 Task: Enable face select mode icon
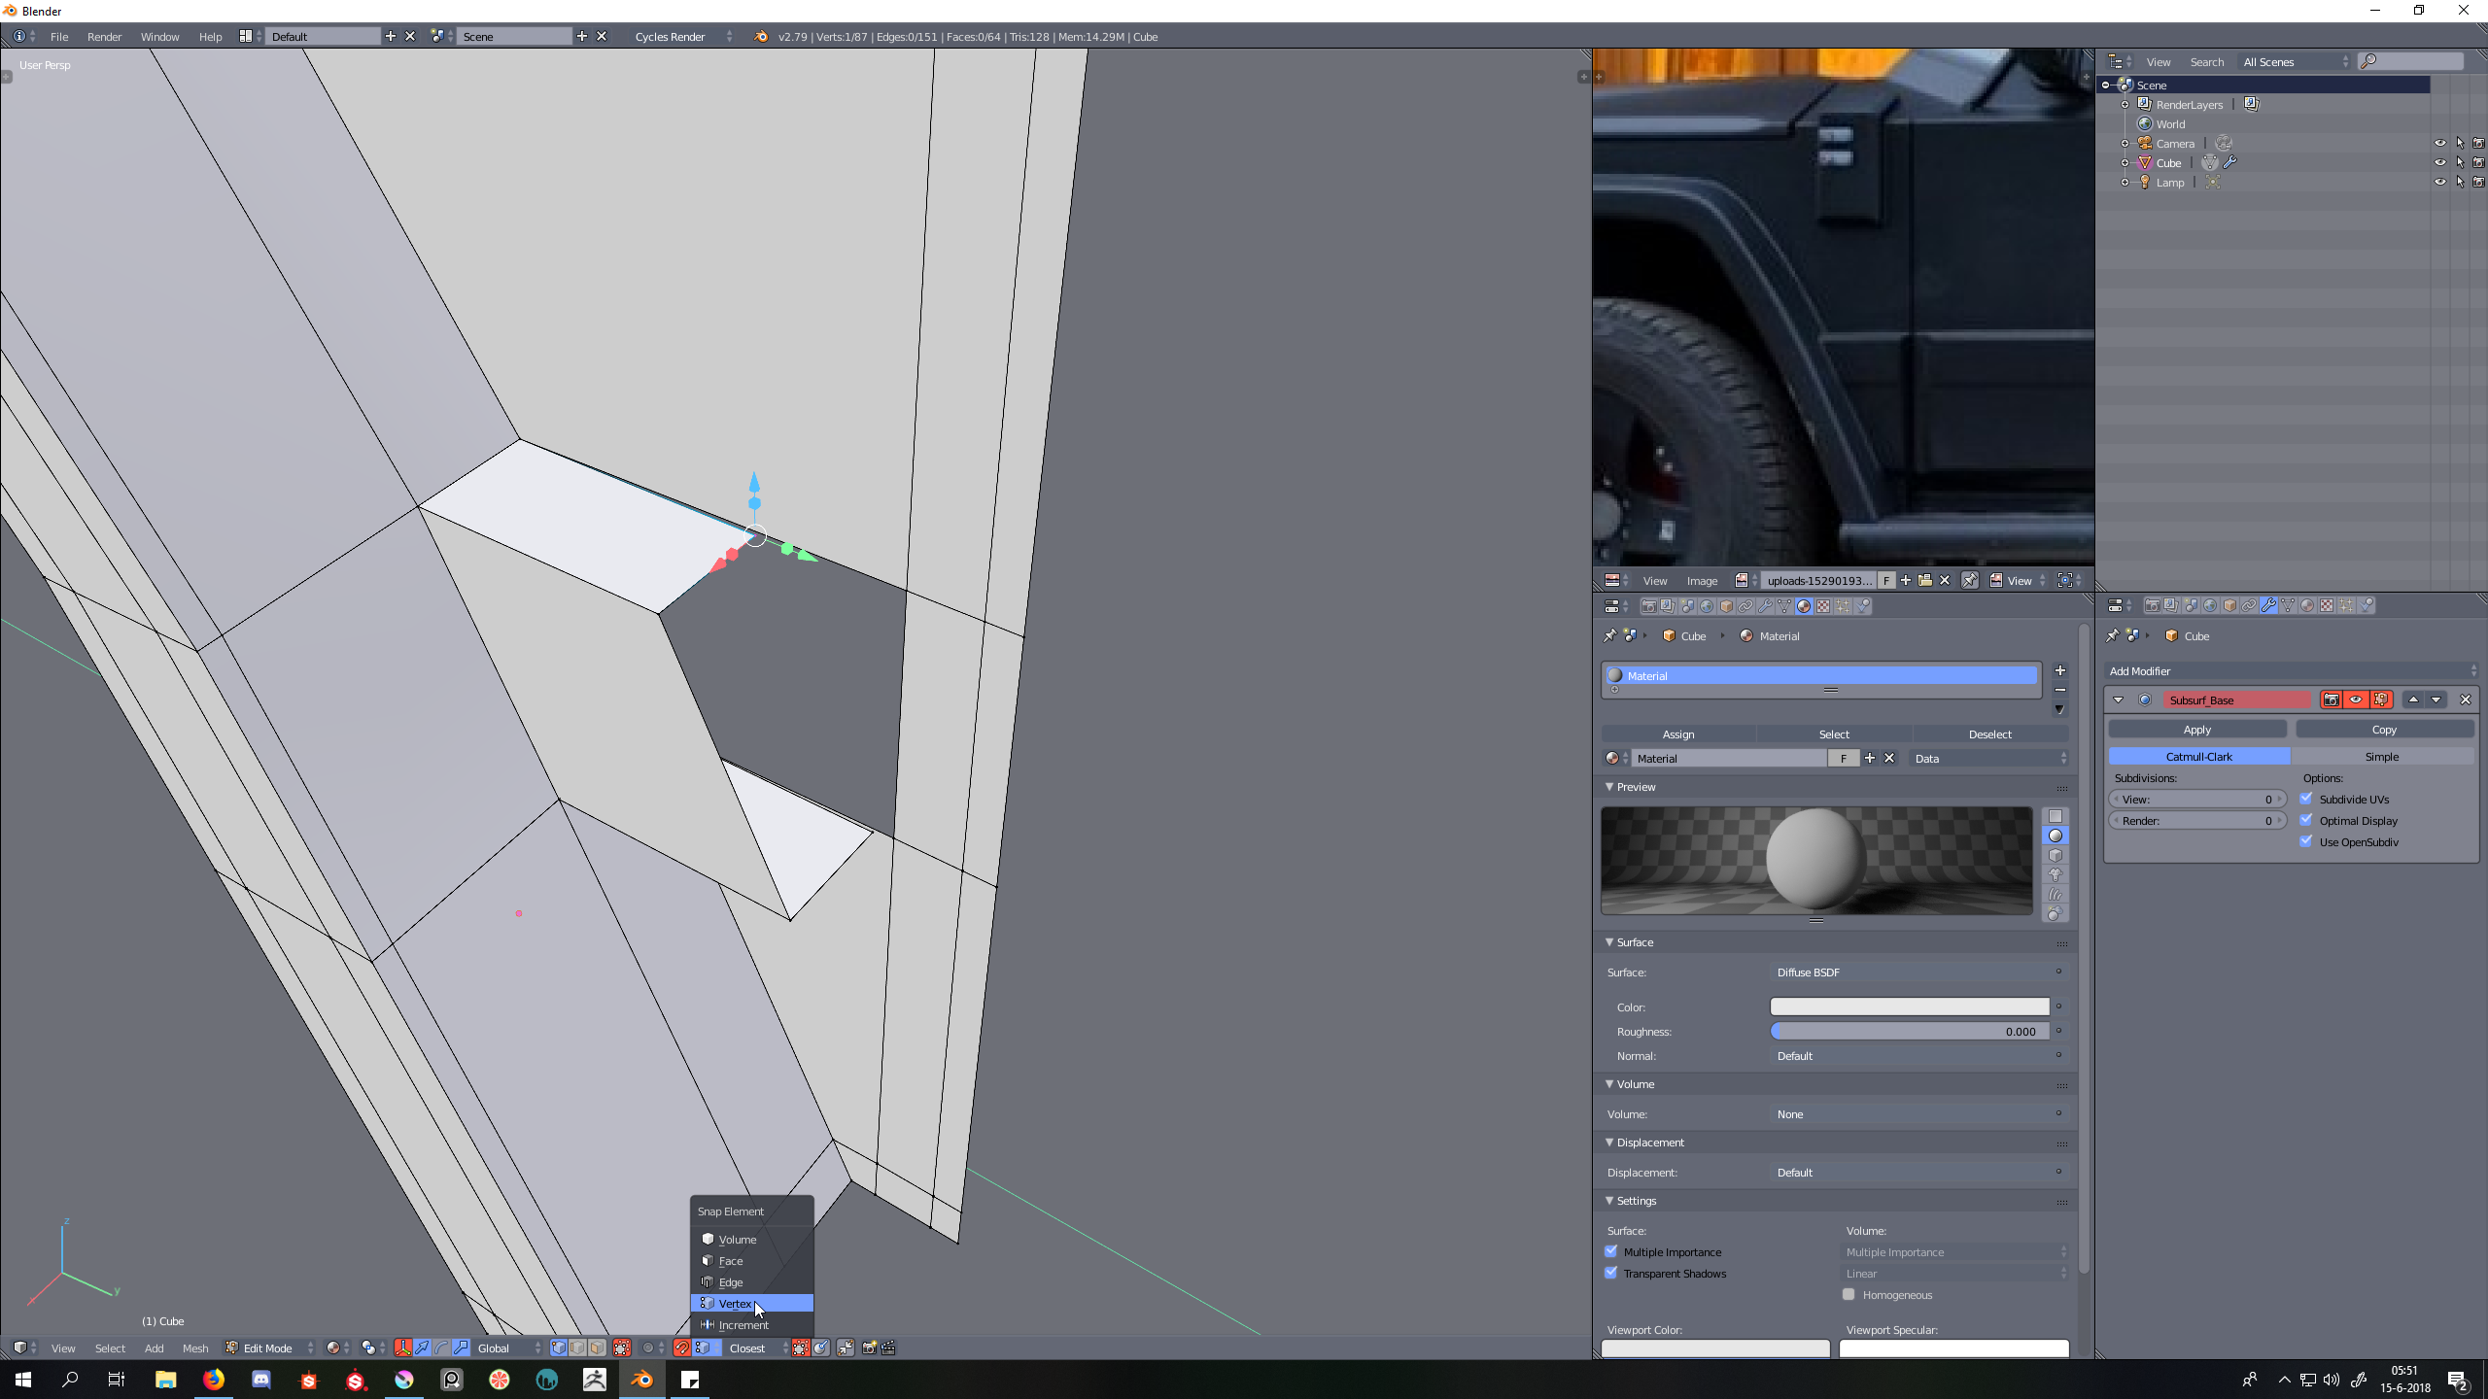click(x=597, y=1348)
